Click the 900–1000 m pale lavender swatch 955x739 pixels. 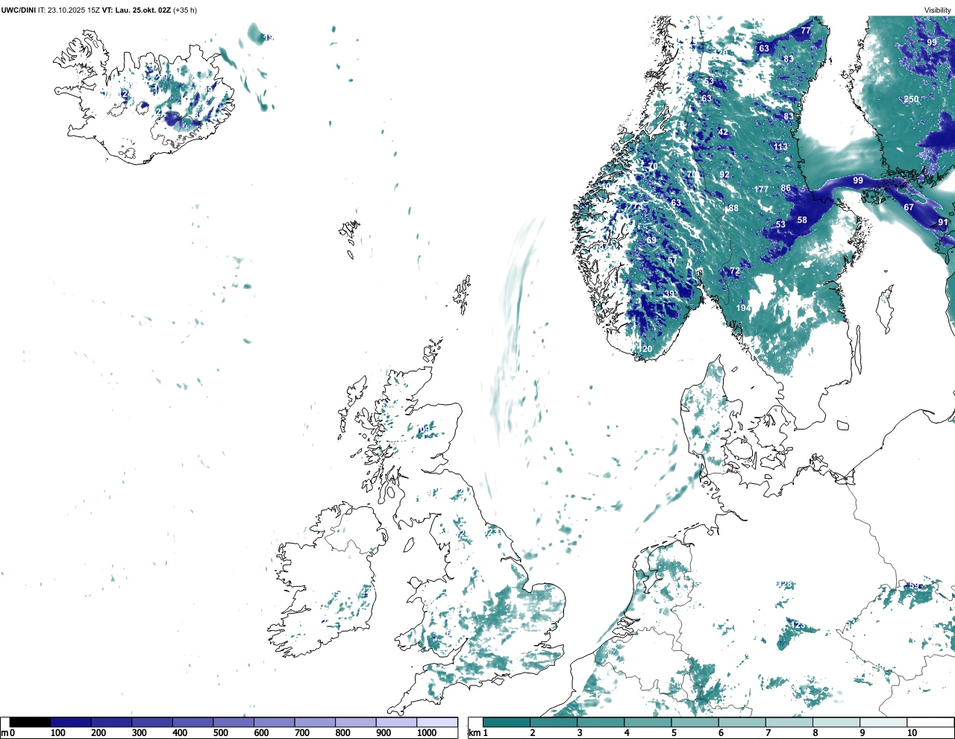(396, 723)
